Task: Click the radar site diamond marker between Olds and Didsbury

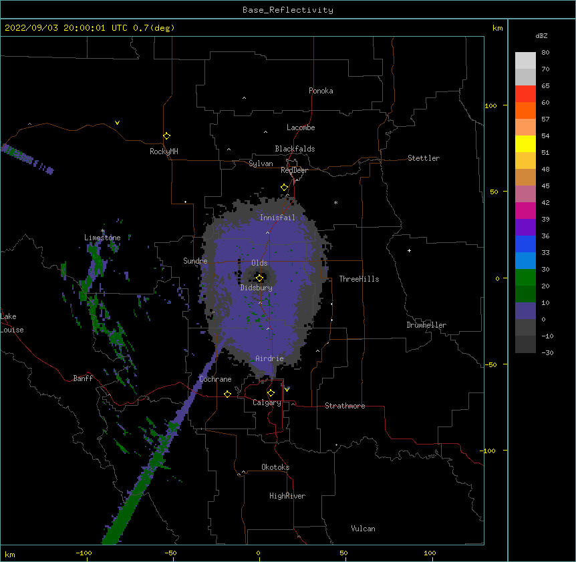Action: 259,278
